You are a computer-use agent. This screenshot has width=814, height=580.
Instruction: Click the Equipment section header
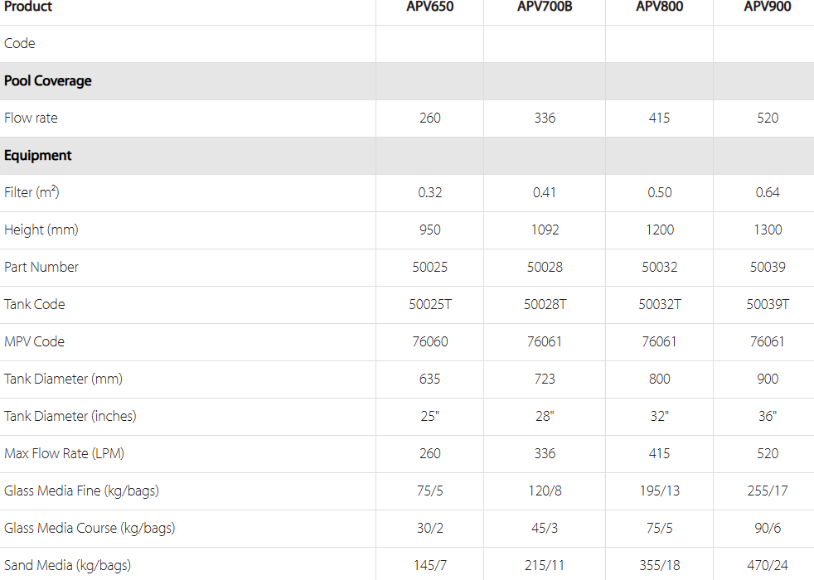(x=38, y=156)
